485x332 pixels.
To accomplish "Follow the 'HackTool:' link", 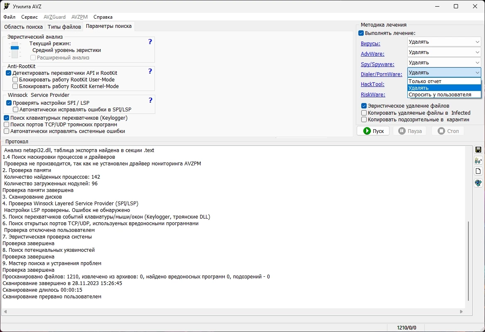I will click(x=372, y=84).
